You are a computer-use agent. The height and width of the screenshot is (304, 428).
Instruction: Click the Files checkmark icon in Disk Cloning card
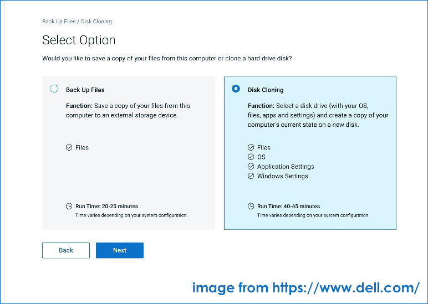pos(251,147)
